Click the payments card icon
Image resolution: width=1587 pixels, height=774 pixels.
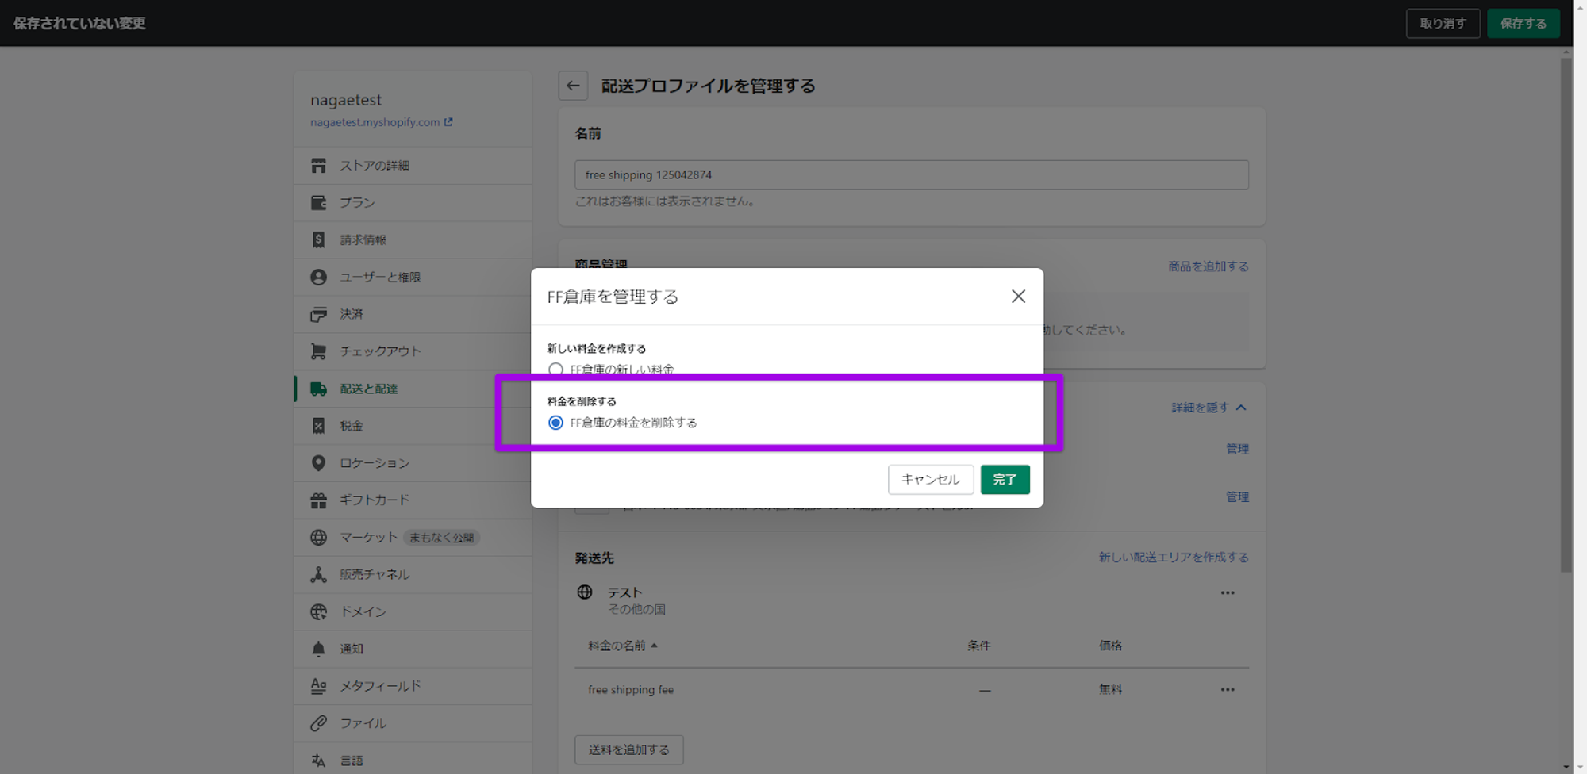point(318,314)
